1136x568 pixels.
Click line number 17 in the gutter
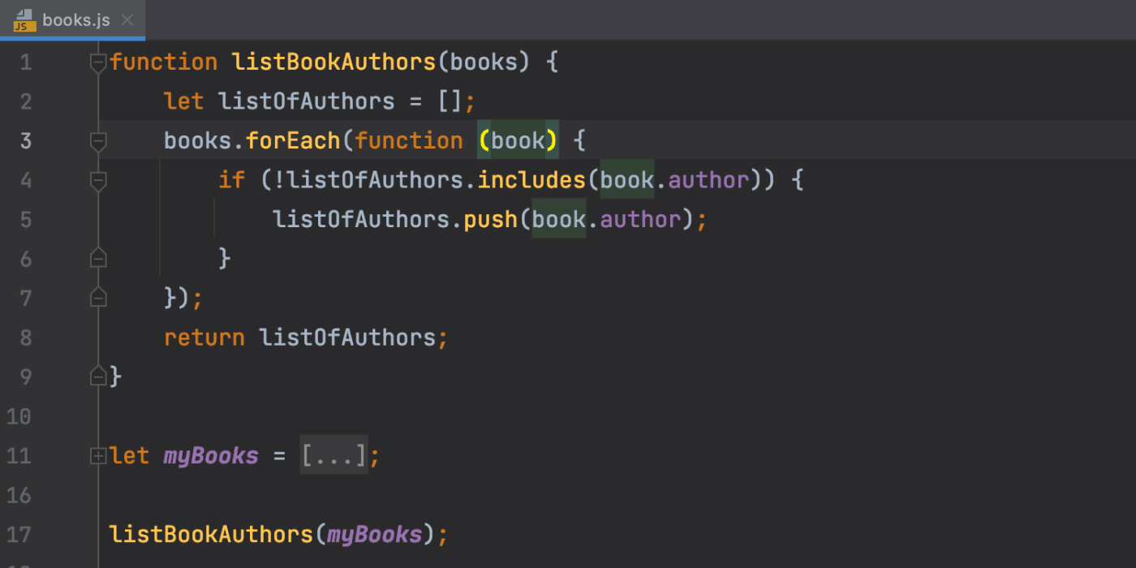[19, 535]
